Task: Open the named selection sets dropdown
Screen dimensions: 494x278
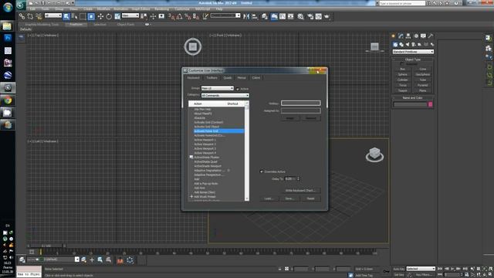Action: tap(225, 15)
